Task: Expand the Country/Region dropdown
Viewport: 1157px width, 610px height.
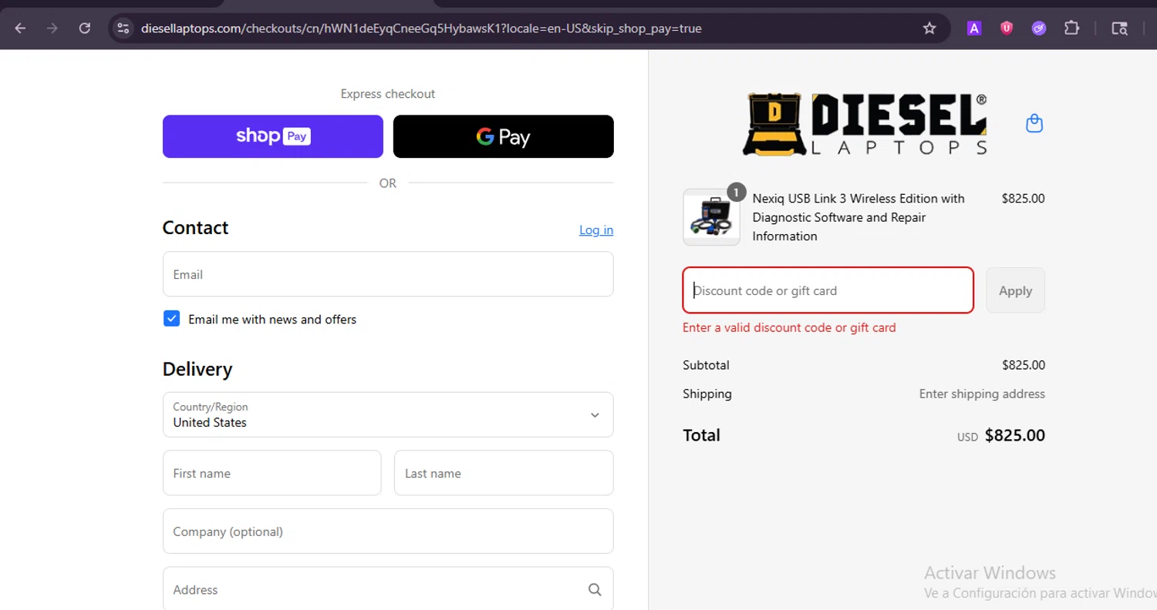Action: (388, 414)
